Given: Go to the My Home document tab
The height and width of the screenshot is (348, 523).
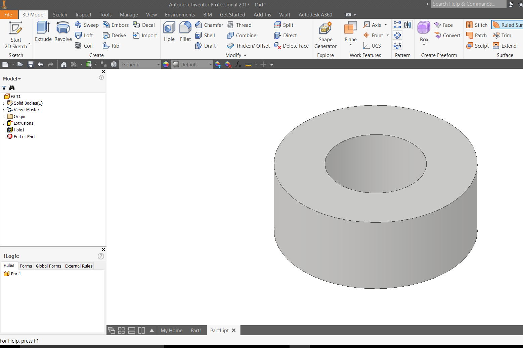Looking at the screenshot, I should [x=172, y=331].
